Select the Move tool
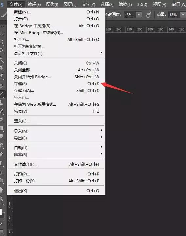The width and height of the screenshot is (186, 236). click(2, 34)
